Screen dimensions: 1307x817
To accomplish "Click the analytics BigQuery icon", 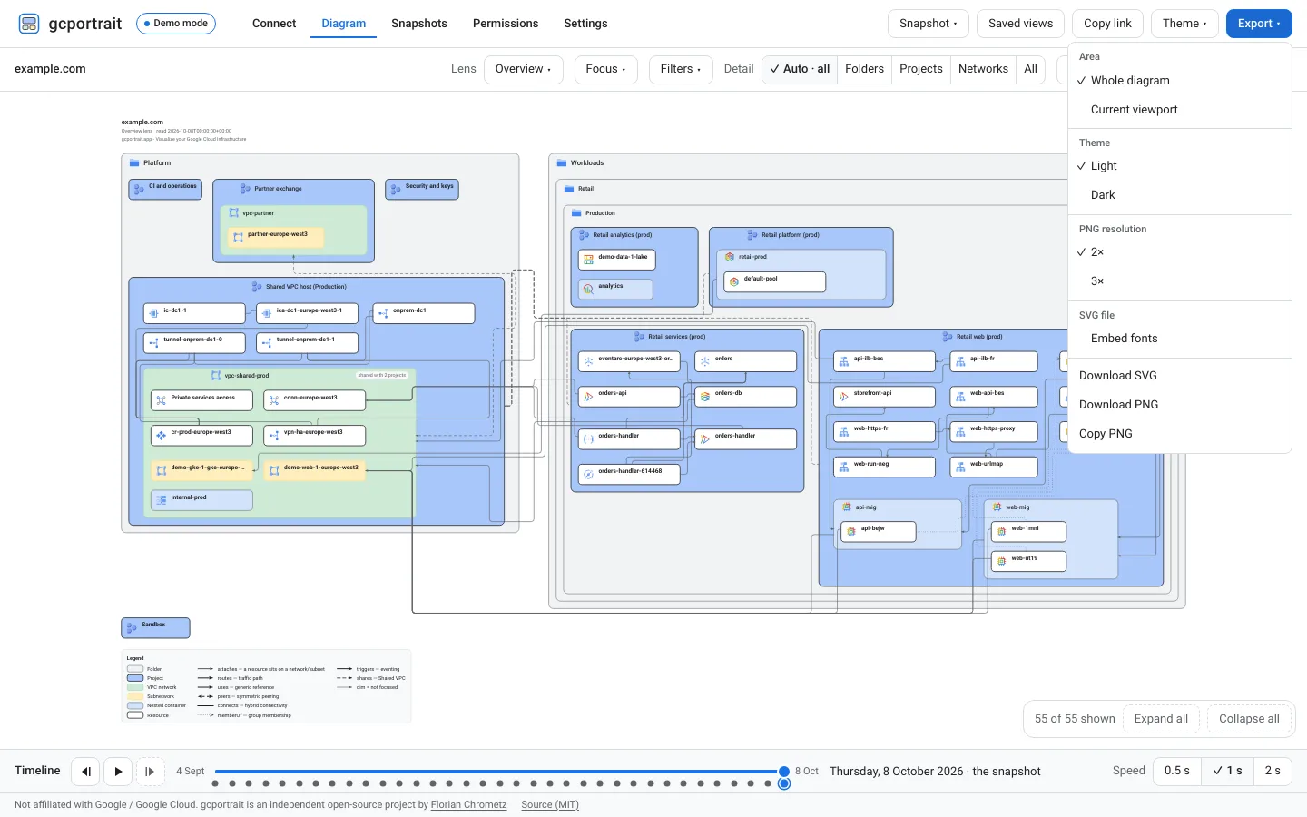I will 588,289.
